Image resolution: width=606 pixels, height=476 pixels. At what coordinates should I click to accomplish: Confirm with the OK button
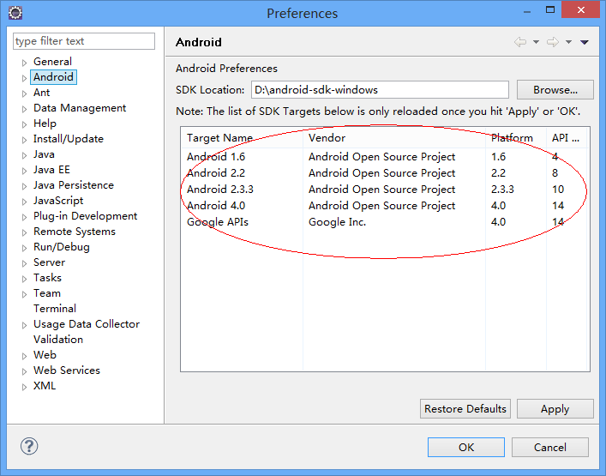pyautogui.click(x=466, y=448)
